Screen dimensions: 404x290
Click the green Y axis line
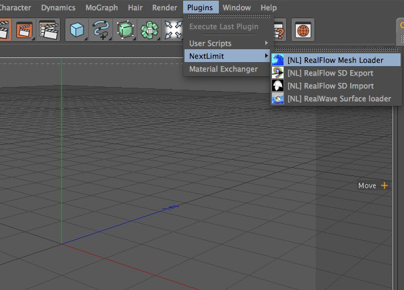pyautogui.click(x=61, y=150)
